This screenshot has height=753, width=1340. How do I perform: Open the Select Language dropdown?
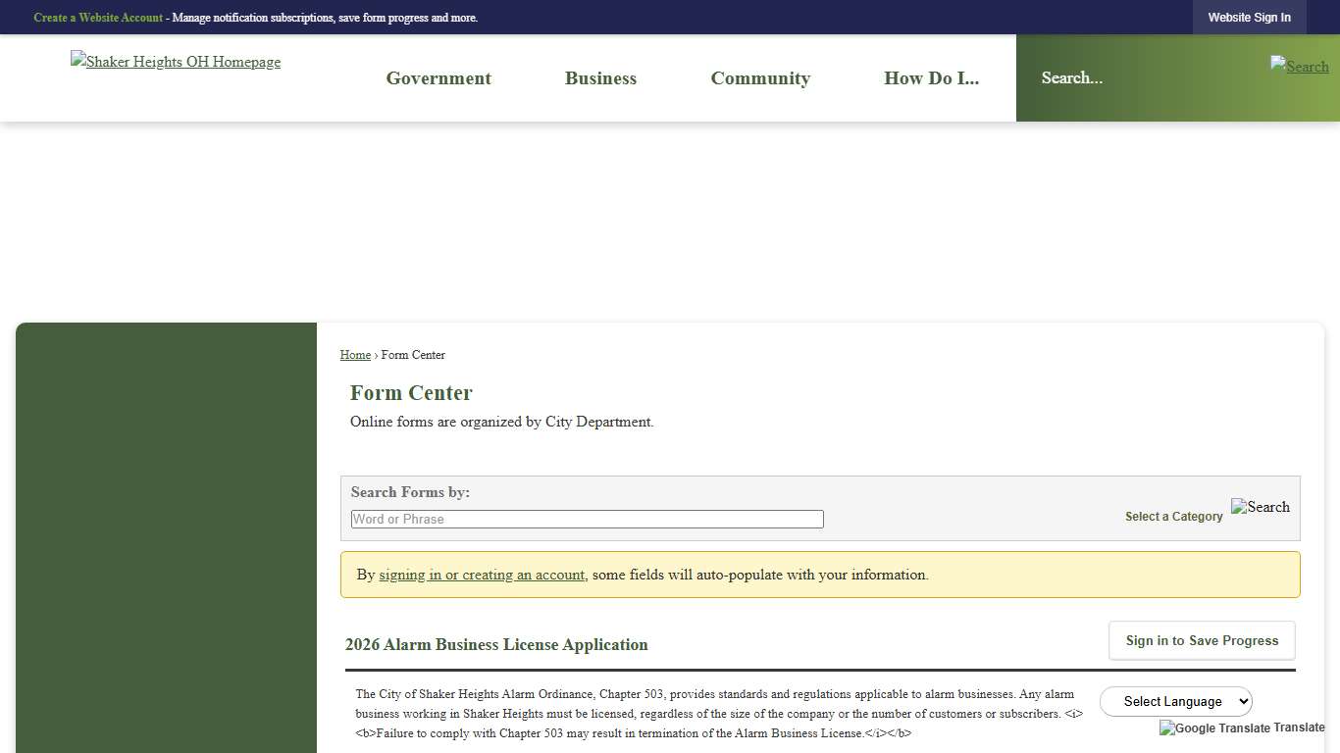click(x=1175, y=701)
